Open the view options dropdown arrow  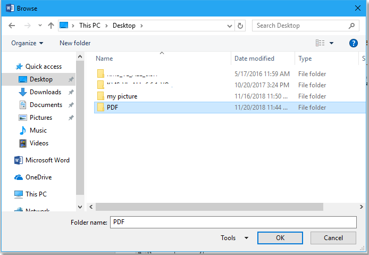pyautogui.click(x=332, y=43)
